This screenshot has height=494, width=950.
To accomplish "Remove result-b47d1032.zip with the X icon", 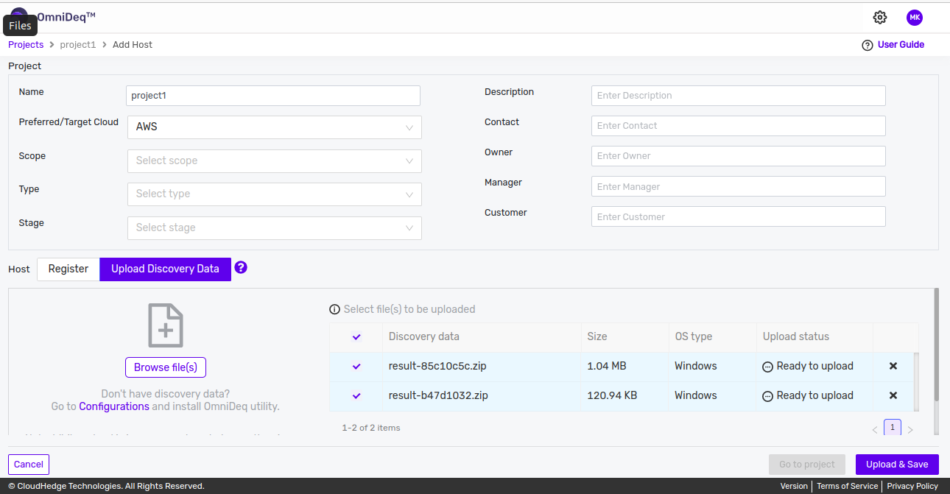I will [893, 395].
